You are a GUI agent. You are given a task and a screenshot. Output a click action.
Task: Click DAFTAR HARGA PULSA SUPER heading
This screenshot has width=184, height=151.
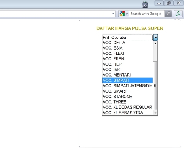point(130,28)
